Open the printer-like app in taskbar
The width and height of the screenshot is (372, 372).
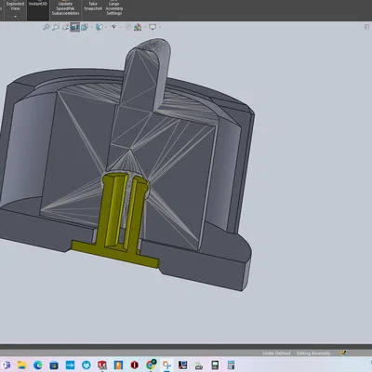pos(199,365)
